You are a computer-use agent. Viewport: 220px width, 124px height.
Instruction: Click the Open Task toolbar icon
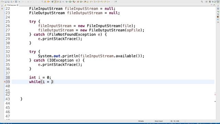pos(87,2)
